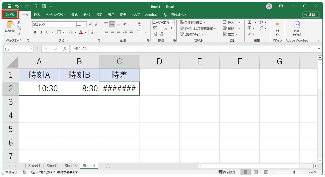Click the Comma Style icon
This screenshot has width=325, height=177.
tap(171, 28)
